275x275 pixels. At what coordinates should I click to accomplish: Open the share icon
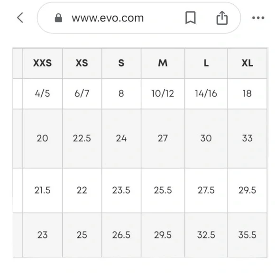(222, 18)
